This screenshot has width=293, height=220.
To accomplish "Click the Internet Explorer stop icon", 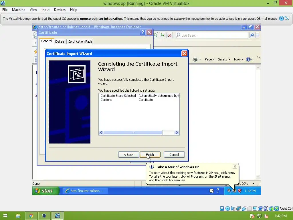I will 170,35.
